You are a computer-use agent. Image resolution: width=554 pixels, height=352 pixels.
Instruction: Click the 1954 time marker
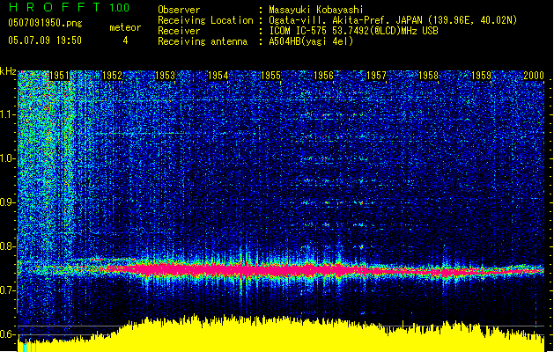218,76
